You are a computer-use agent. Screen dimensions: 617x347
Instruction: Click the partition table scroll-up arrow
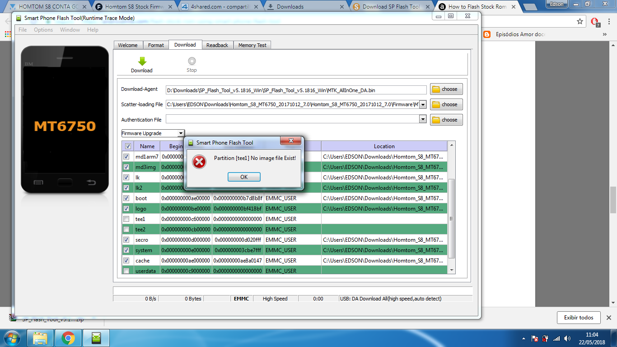(x=451, y=145)
